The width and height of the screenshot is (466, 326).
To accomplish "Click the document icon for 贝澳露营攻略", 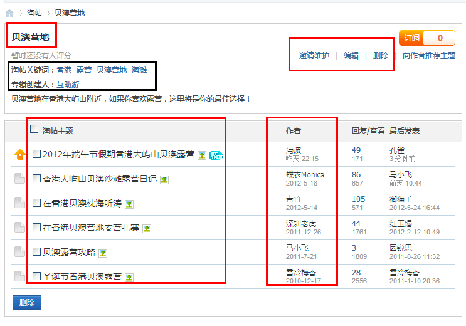I will (x=19, y=251).
